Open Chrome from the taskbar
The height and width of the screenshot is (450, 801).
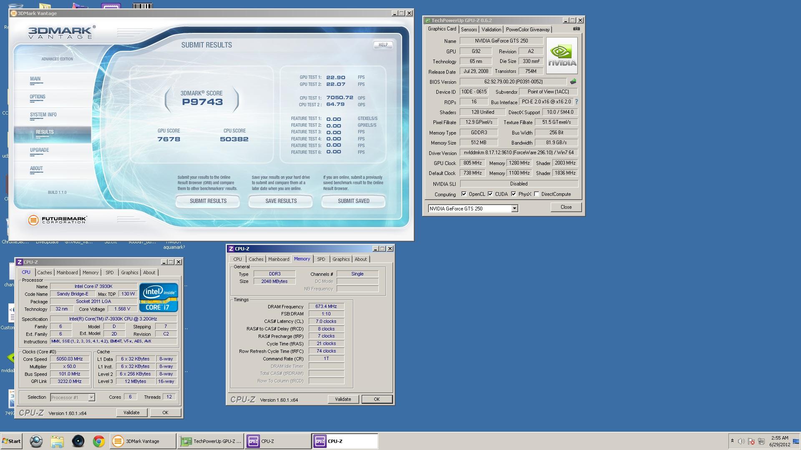[x=99, y=441]
